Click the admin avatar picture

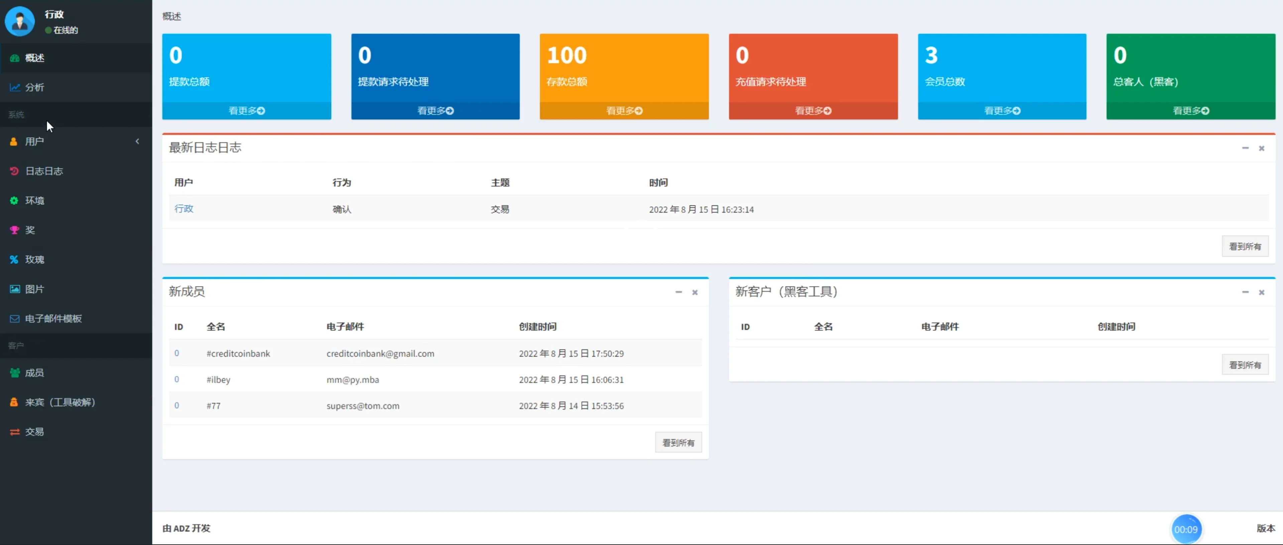click(19, 21)
